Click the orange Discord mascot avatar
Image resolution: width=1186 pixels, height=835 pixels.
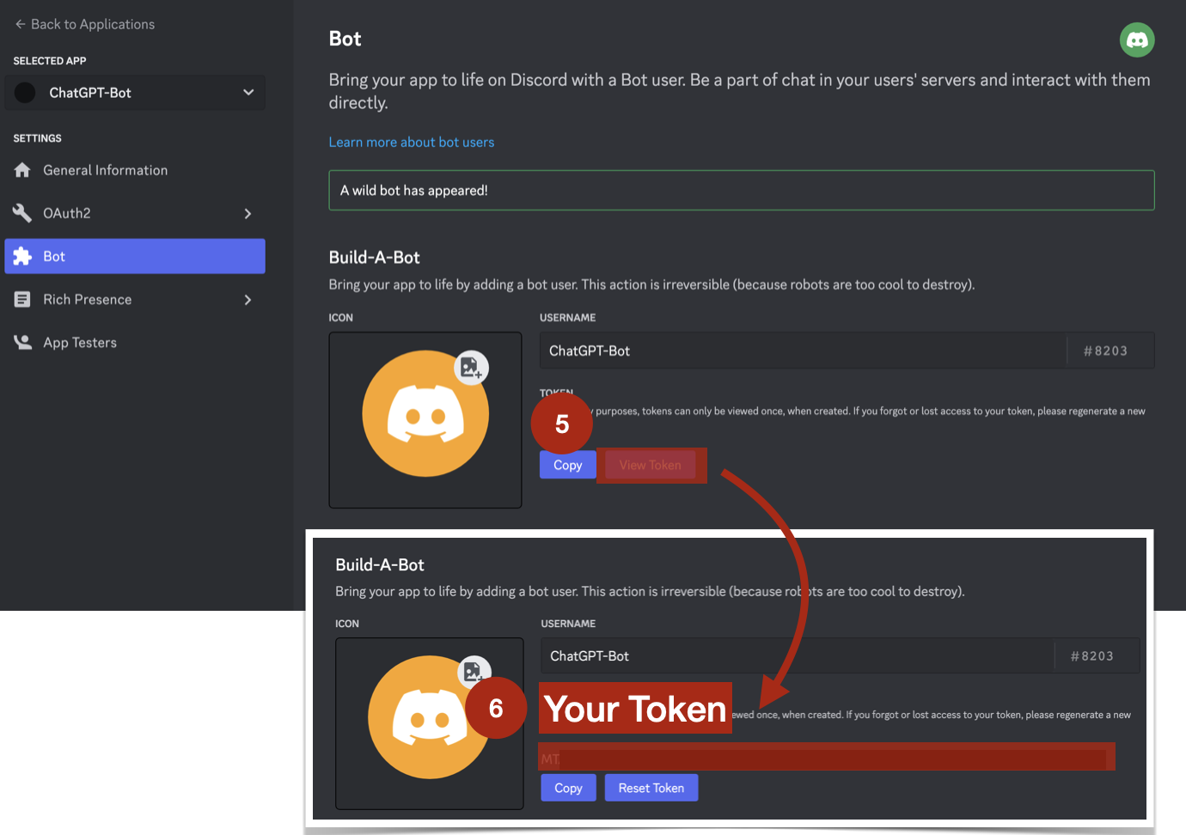425,413
